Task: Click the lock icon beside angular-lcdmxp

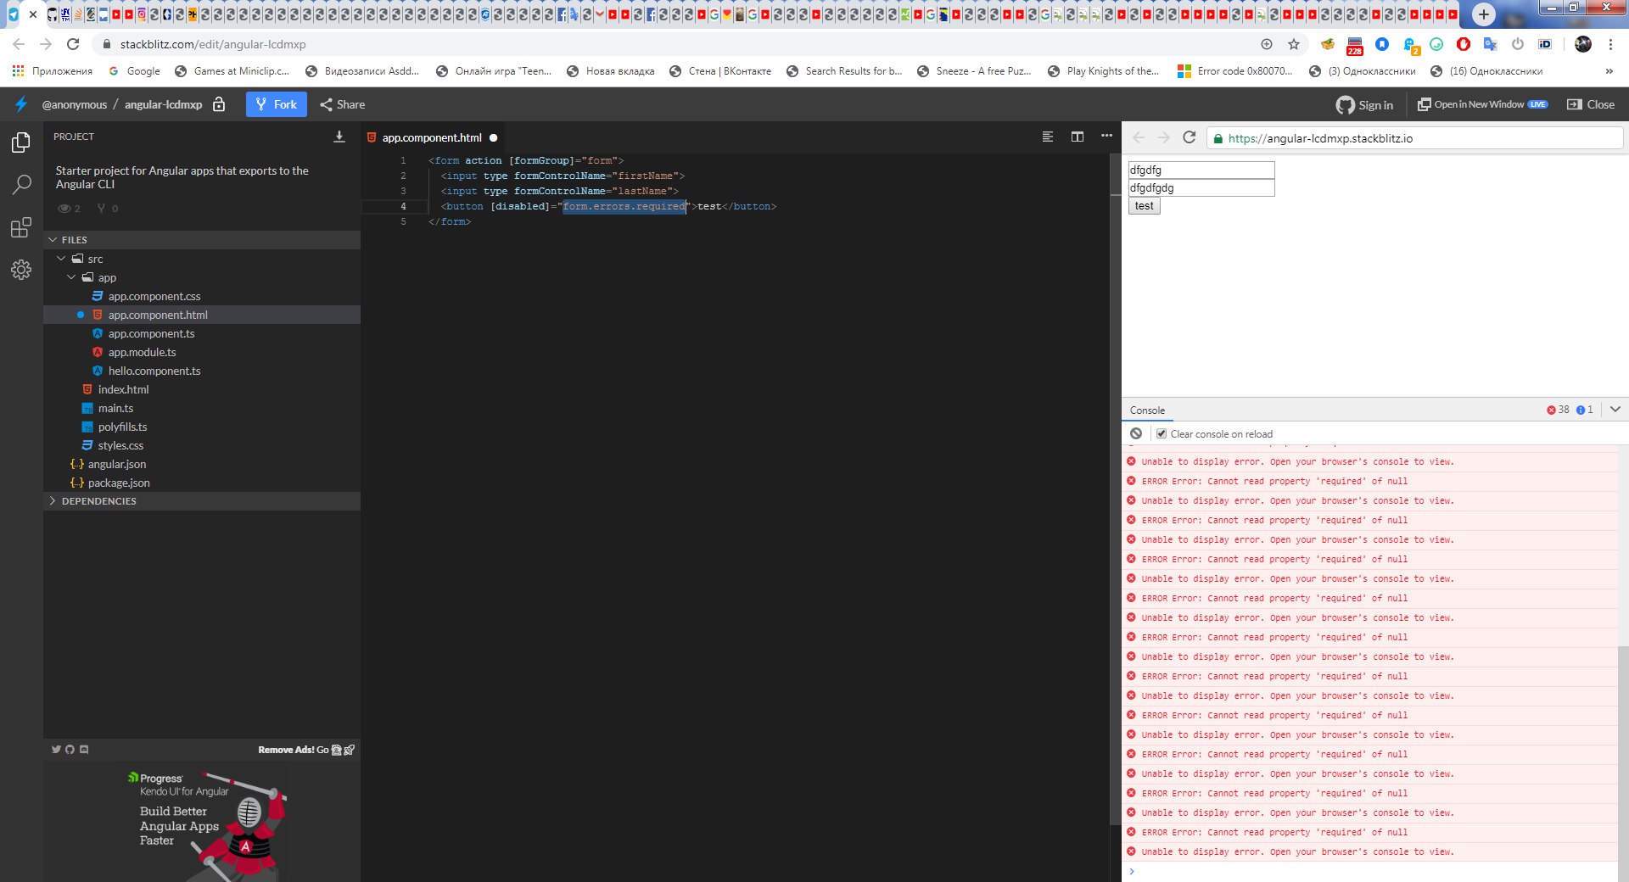Action: click(219, 104)
